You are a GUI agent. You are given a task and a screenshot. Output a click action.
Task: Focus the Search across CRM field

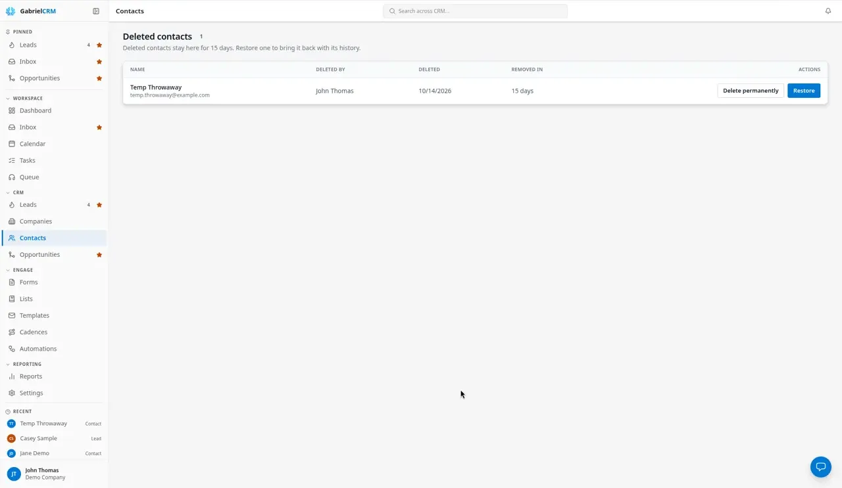click(475, 11)
